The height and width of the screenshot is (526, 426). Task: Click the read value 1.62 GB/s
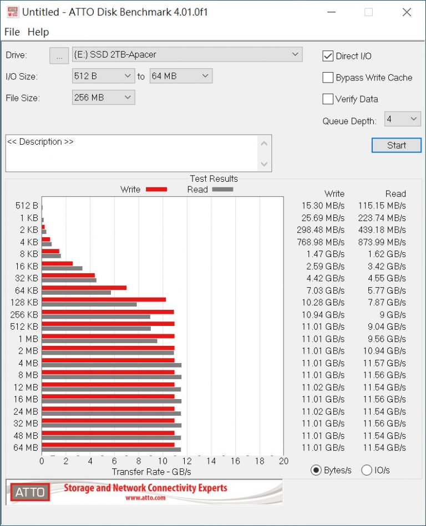click(387, 254)
